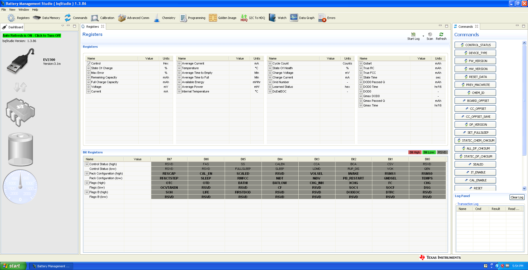Send the FW_VERSION command
Image resolution: width=528 pixels, height=270 pixels.
[x=475, y=61]
